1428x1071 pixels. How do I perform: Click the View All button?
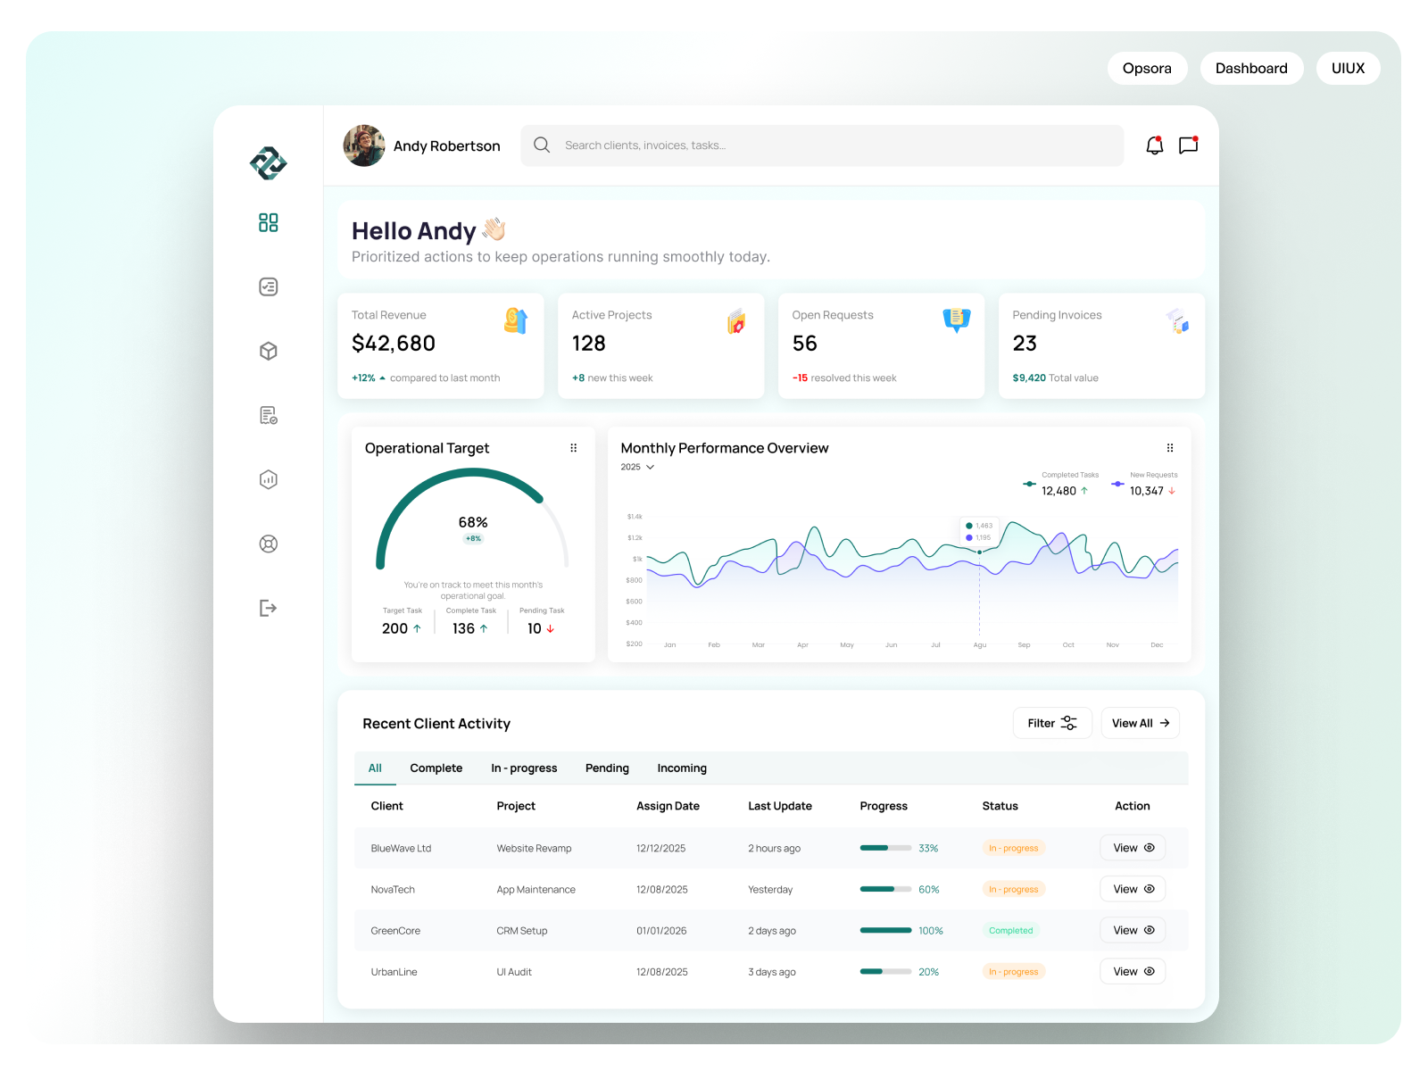(x=1140, y=723)
